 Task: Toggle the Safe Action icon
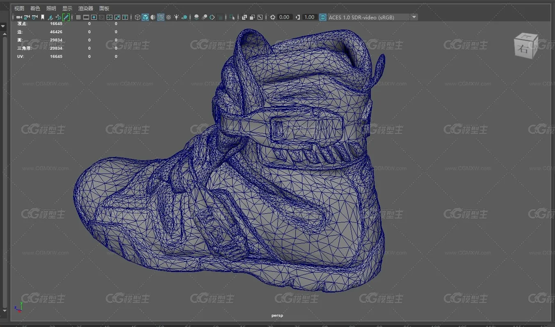click(117, 17)
